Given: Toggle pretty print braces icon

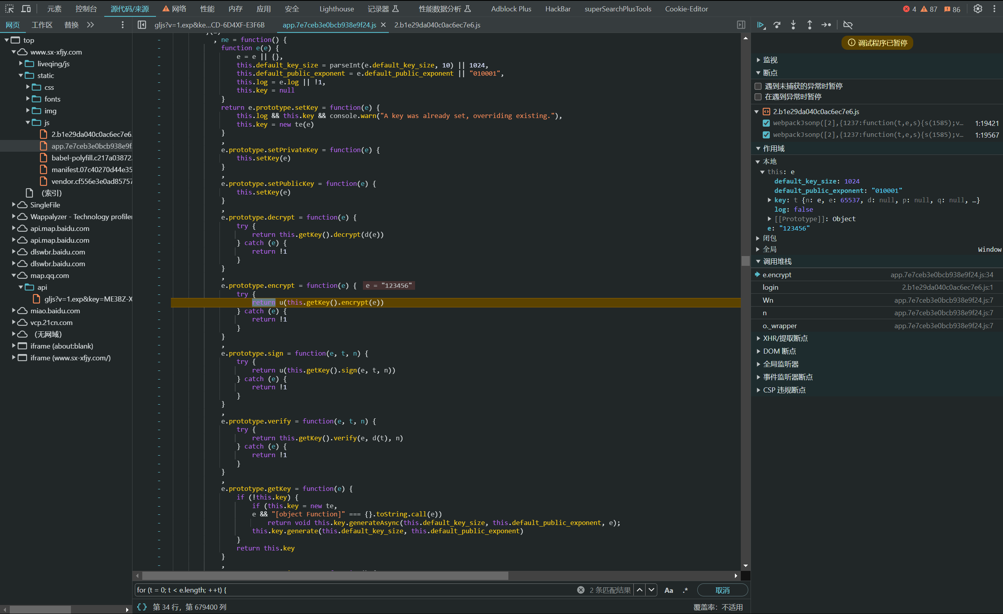Looking at the screenshot, I should tap(141, 607).
